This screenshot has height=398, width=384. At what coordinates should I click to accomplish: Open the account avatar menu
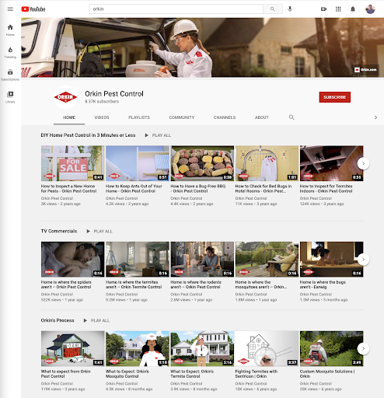(370, 9)
